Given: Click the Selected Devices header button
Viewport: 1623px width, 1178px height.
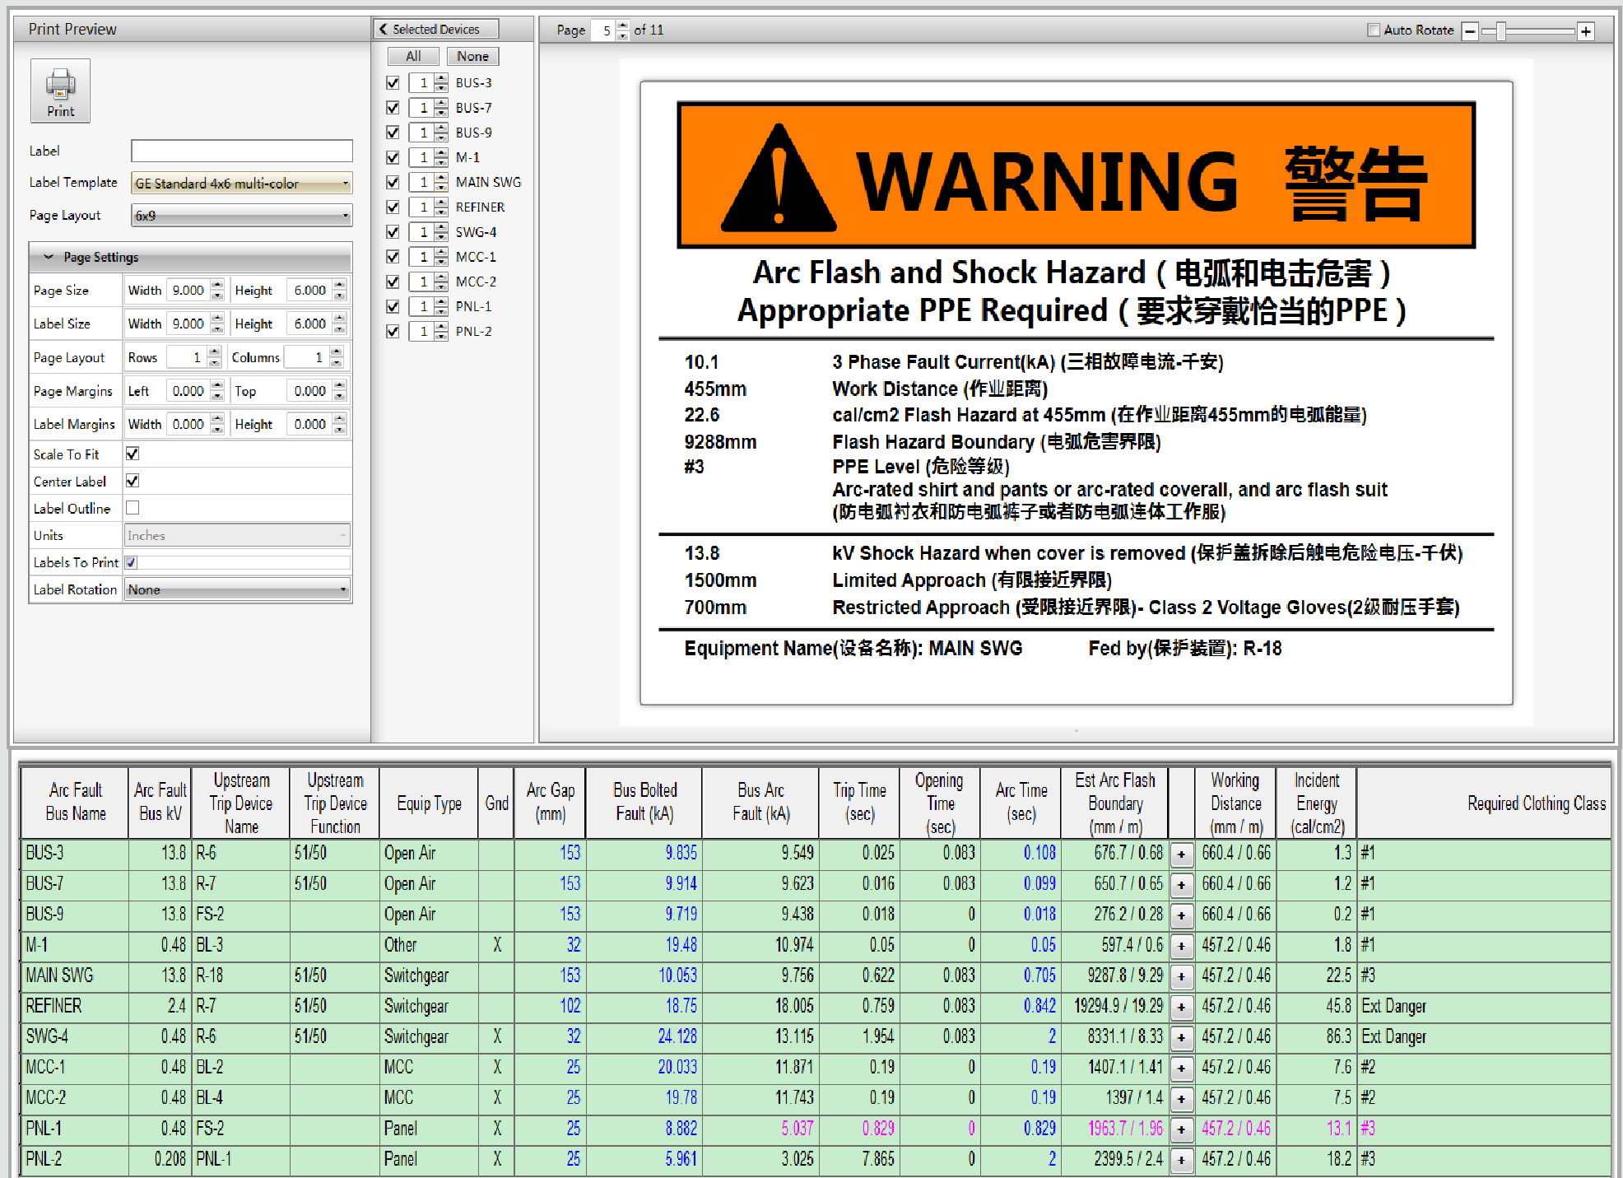Looking at the screenshot, I should 436,30.
